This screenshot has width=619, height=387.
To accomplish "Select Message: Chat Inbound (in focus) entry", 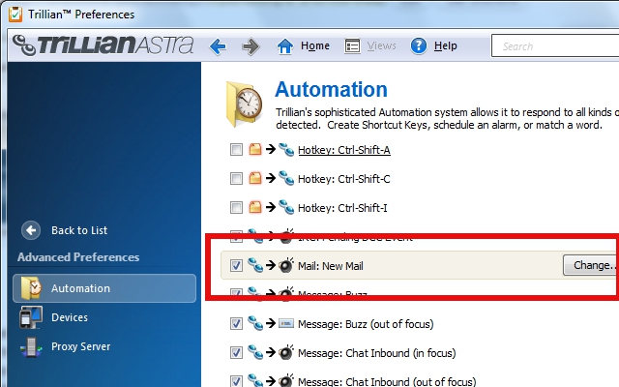I will [x=376, y=353].
